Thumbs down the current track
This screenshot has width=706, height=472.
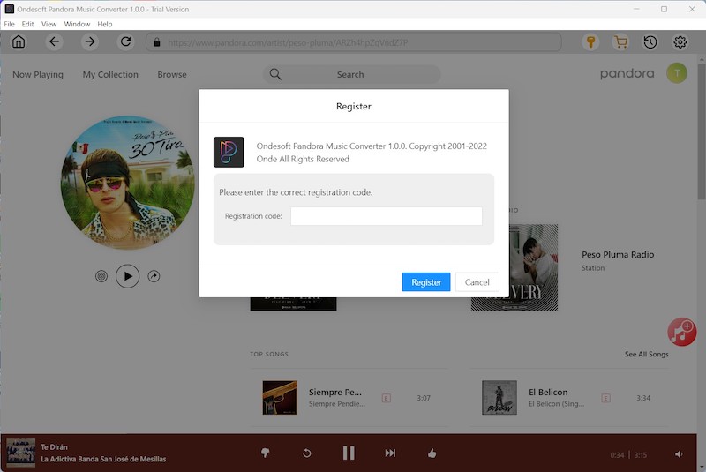click(x=266, y=453)
